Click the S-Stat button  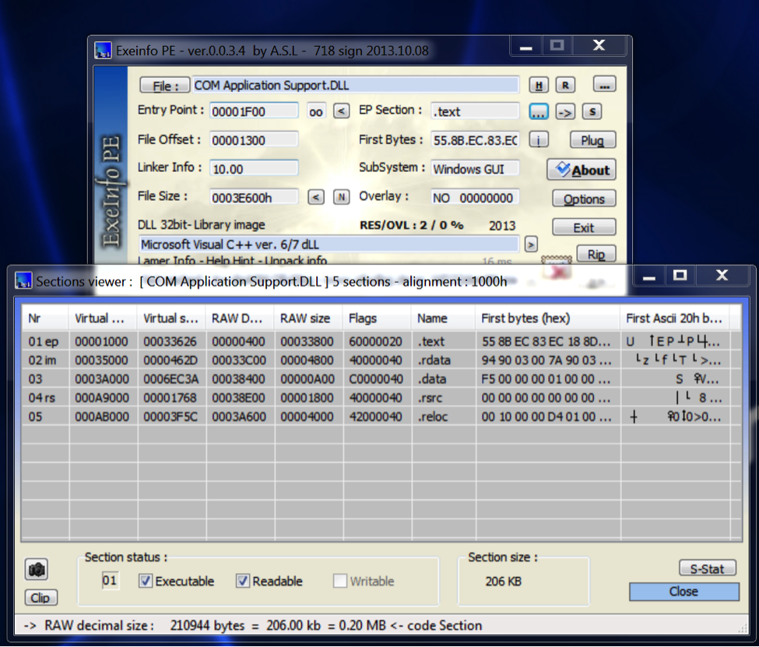[707, 568]
